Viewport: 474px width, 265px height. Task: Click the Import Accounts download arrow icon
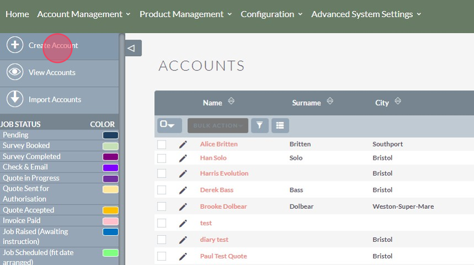point(15,99)
